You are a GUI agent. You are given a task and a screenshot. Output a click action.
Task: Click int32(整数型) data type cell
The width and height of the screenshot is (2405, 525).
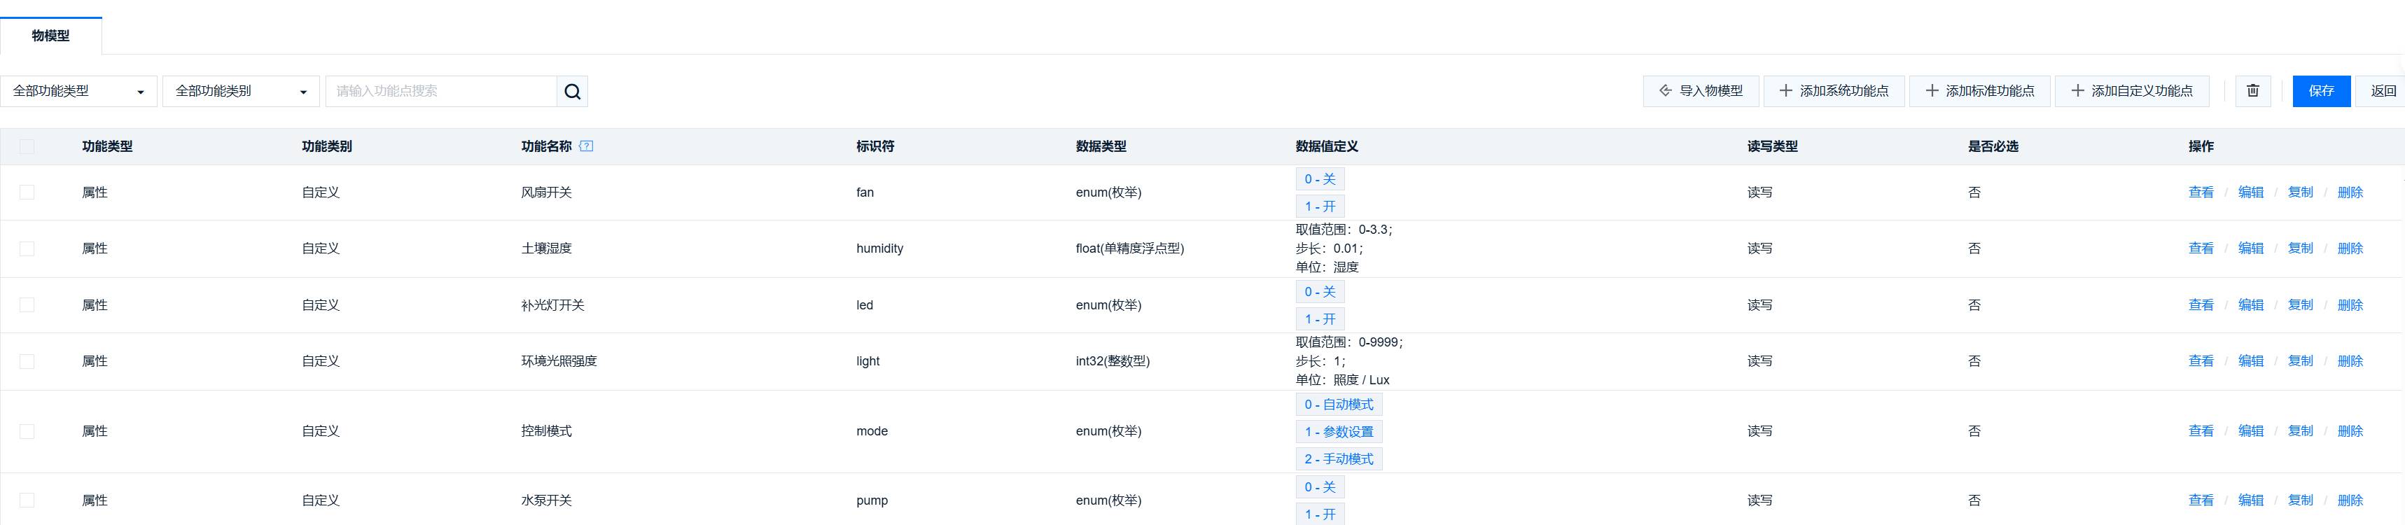(x=1113, y=361)
